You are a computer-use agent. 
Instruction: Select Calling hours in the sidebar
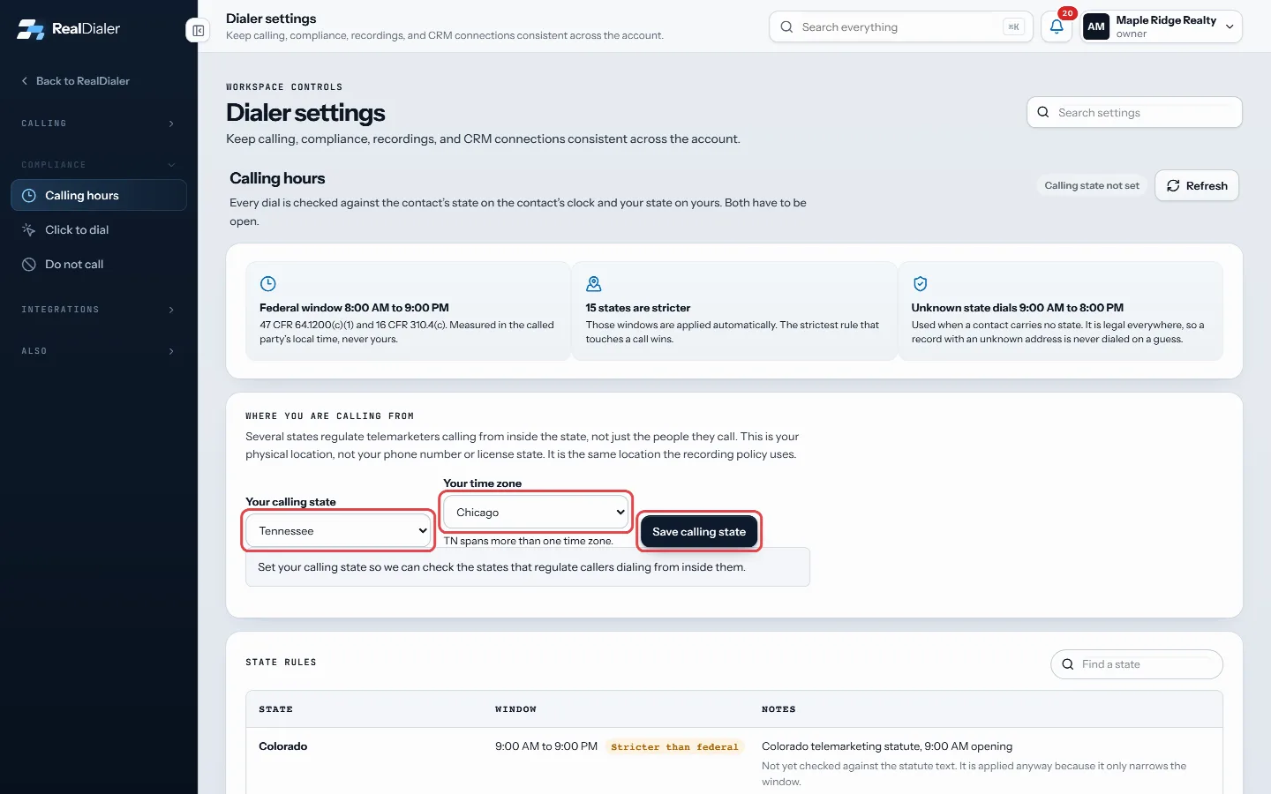pyautogui.click(x=99, y=196)
